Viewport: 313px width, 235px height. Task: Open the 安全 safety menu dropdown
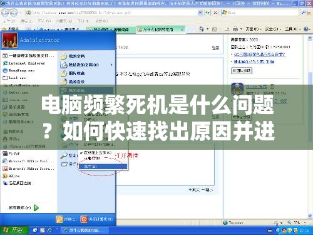(x=273, y=29)
